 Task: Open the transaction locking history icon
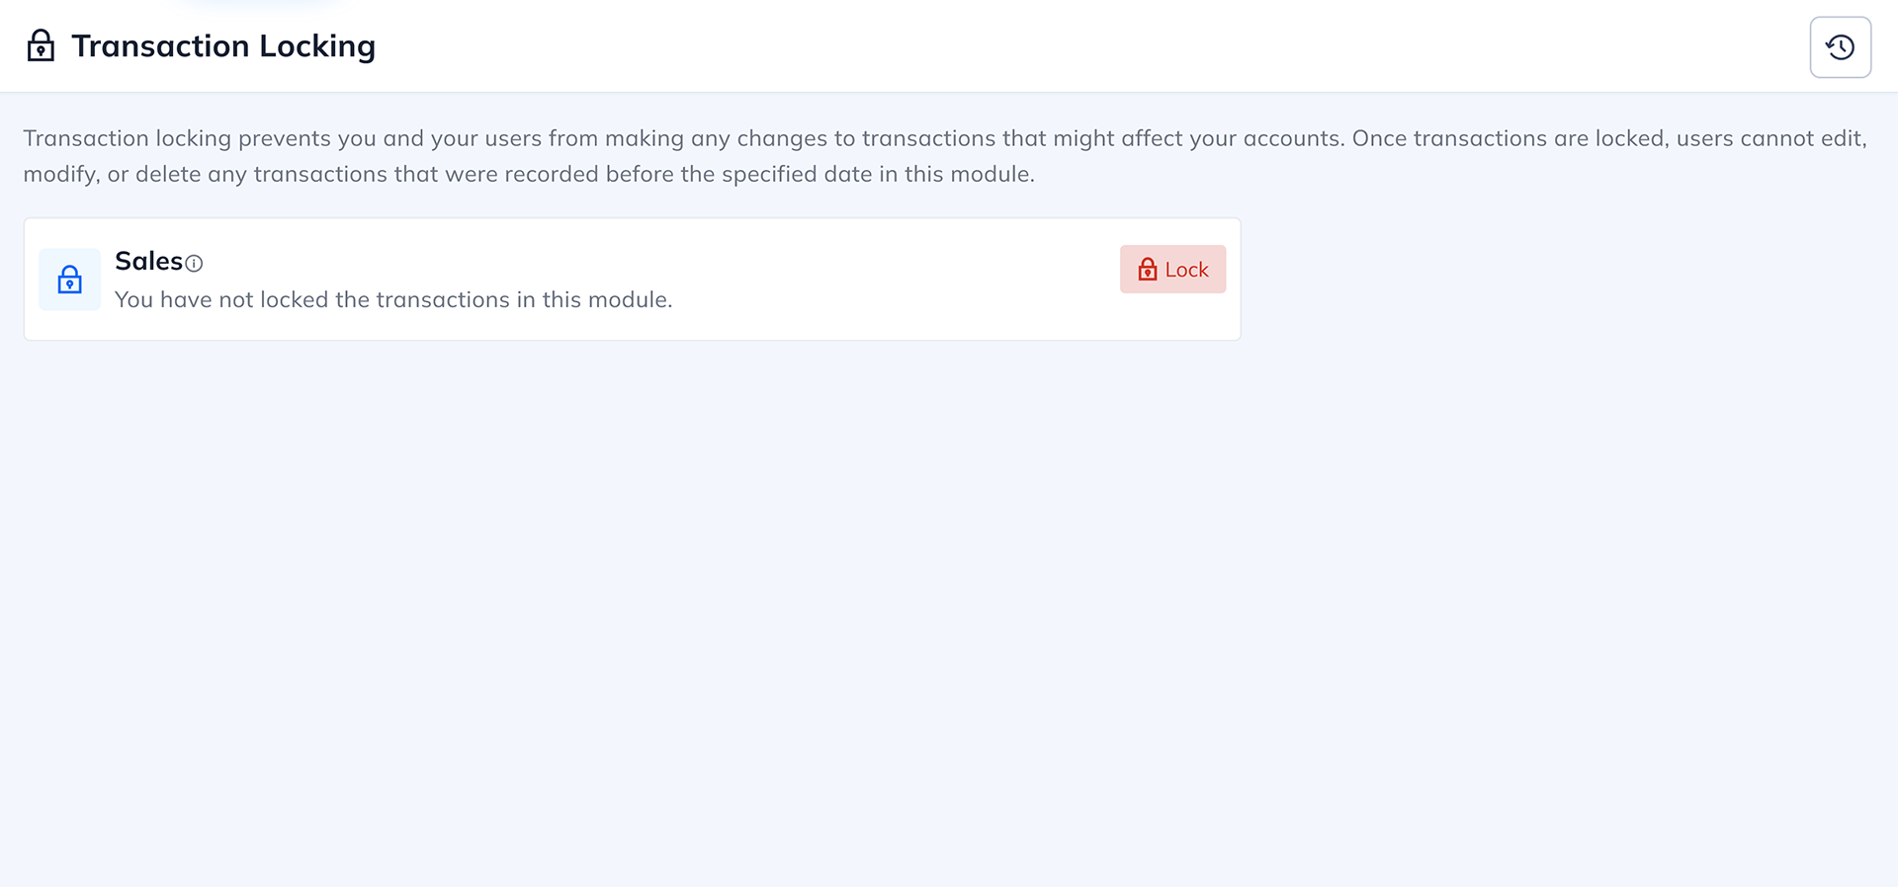click(x=1840, y=47)
